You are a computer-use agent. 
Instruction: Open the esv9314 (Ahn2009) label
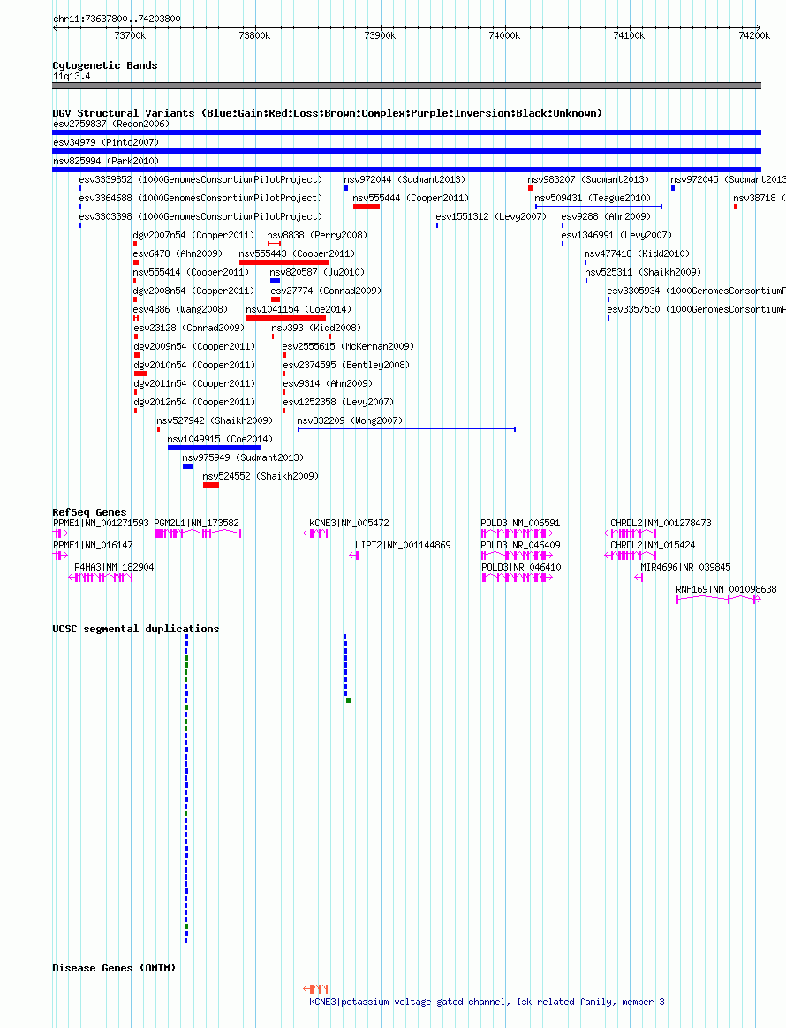point(328,383)
